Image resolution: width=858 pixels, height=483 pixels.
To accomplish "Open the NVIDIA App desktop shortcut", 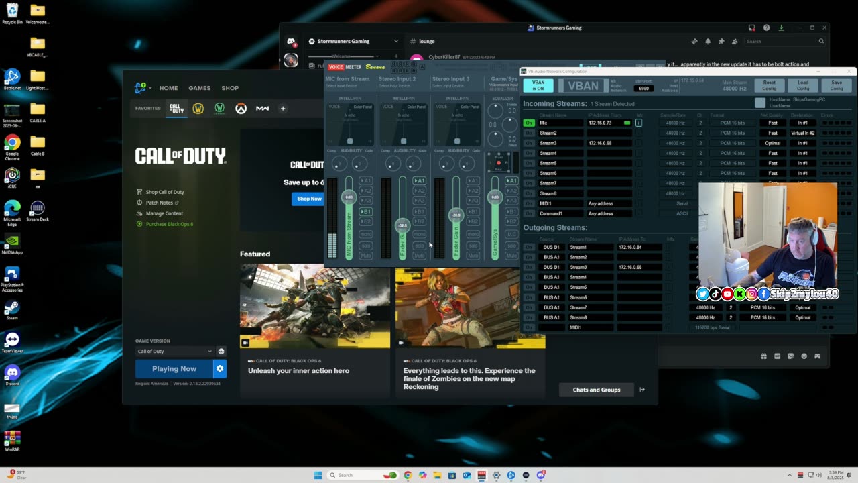I will tap(12, 244).
